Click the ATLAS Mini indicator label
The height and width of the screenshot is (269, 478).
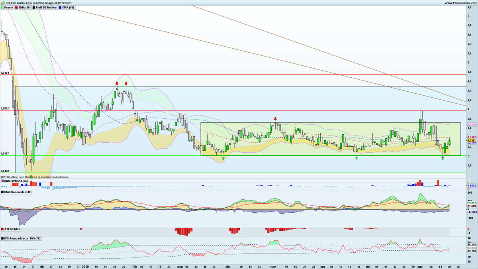pos(12,229)
